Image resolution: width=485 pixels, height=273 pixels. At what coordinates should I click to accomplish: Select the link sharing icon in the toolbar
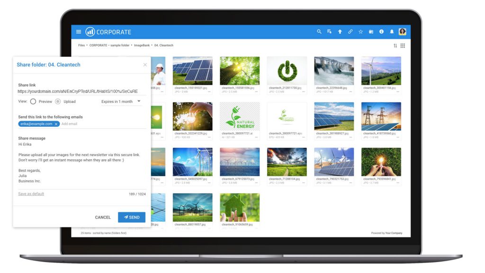(x=350, y=31)
